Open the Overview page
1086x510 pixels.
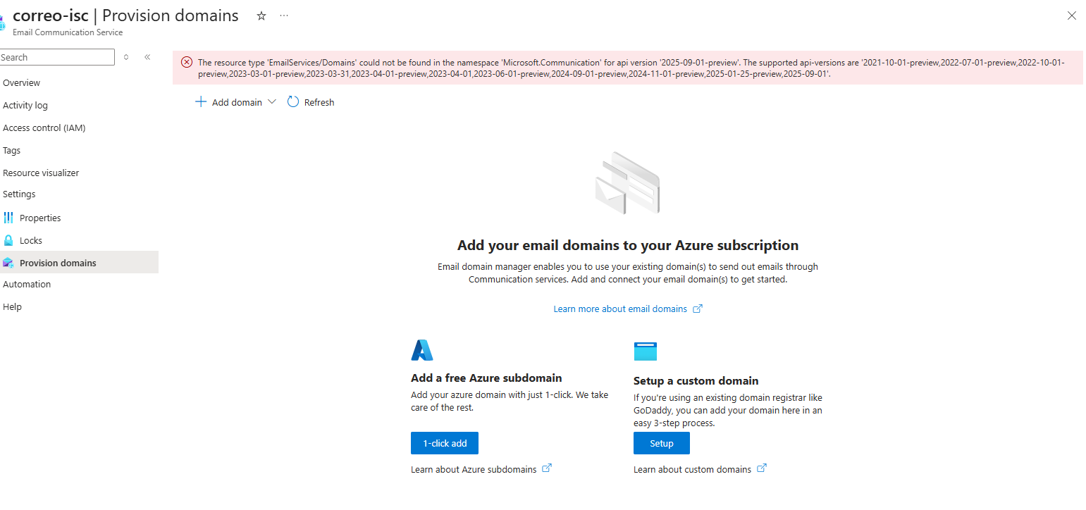[22, 82]
